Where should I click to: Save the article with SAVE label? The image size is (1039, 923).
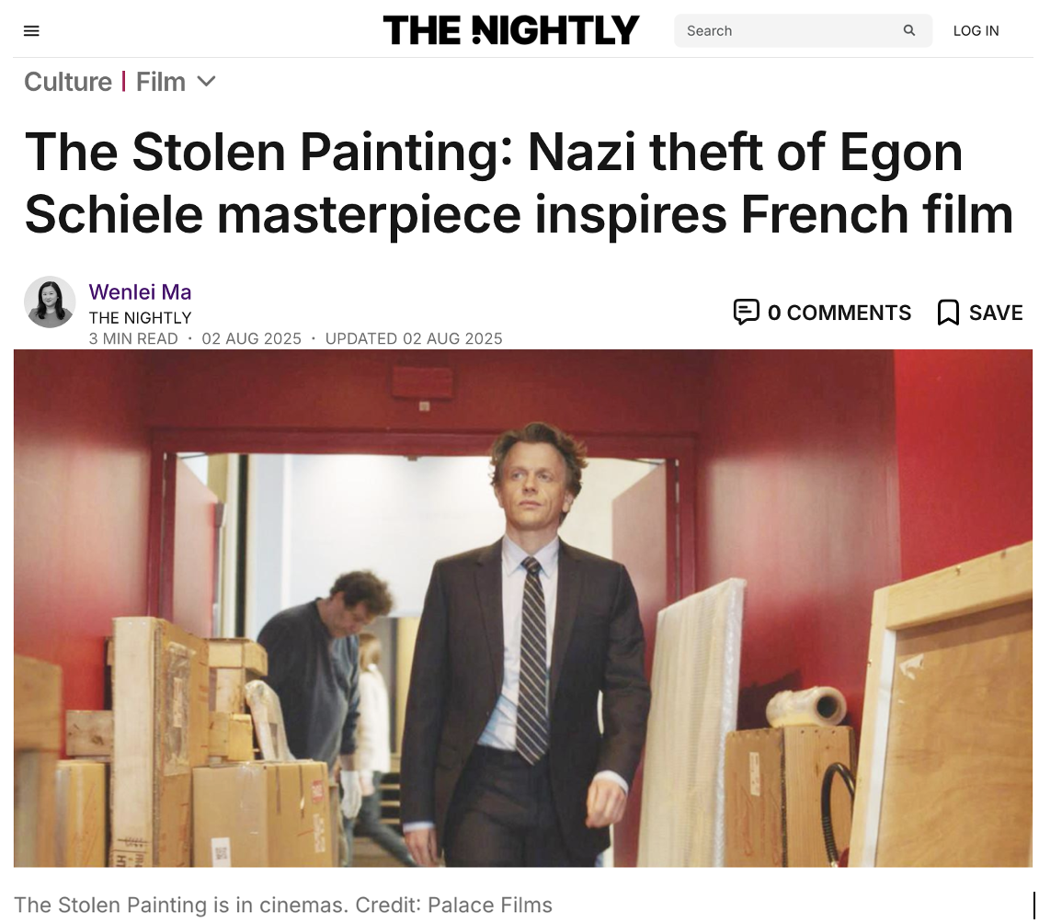[x=995, y=312]
